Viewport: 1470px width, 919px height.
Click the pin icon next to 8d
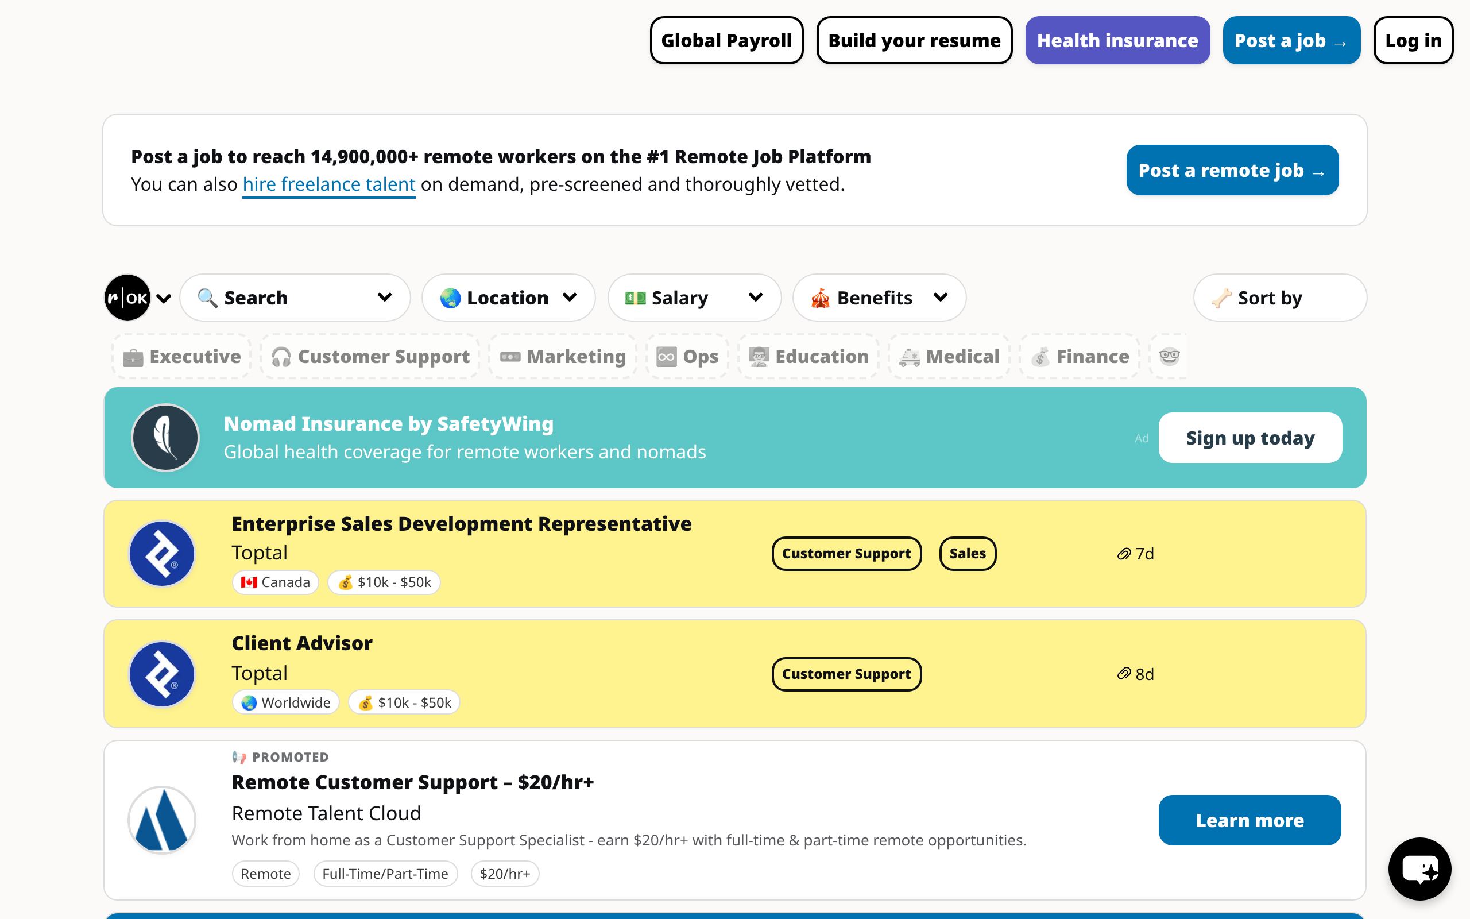pos(1124,674)
